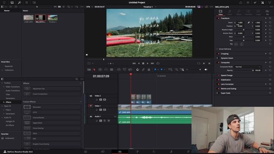Click the Flip vertical icon
The image size is (274, 154).
tap(241, 44)
